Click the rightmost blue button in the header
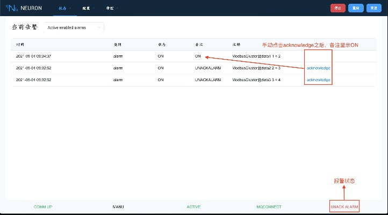Viewport: 388px width, 215px height. (x=372, y=8)
